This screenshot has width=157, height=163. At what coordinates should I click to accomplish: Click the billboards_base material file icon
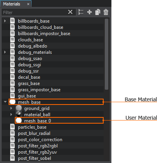(x=12, y=21)
